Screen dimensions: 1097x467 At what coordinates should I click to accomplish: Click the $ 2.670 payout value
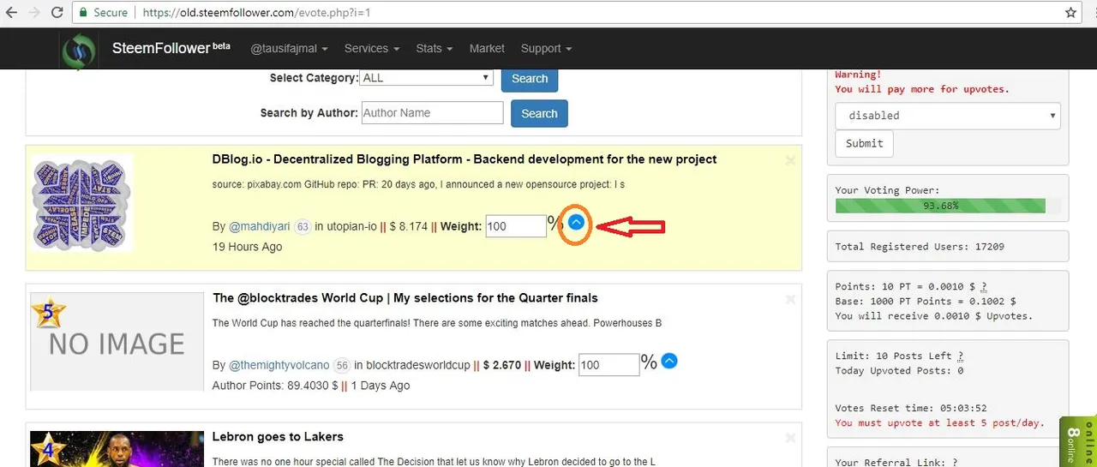tap(502, 365)
